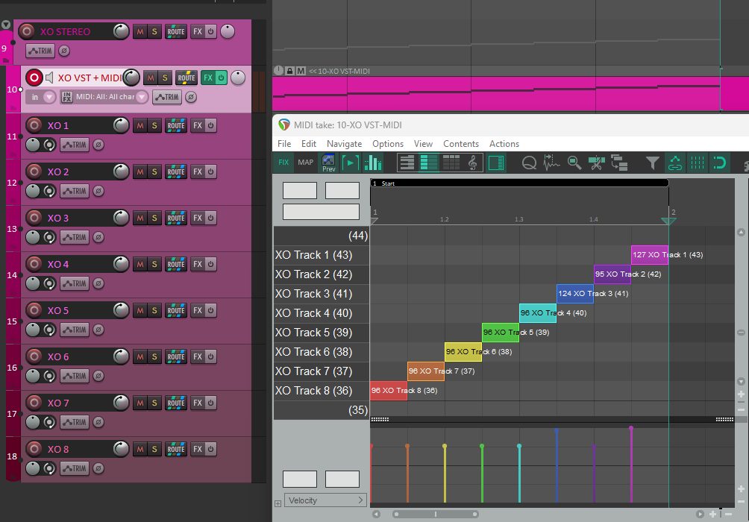Record-arm the XO VST + MIDI track
Screen dimensions: 749x522
(x=34, y=78)
